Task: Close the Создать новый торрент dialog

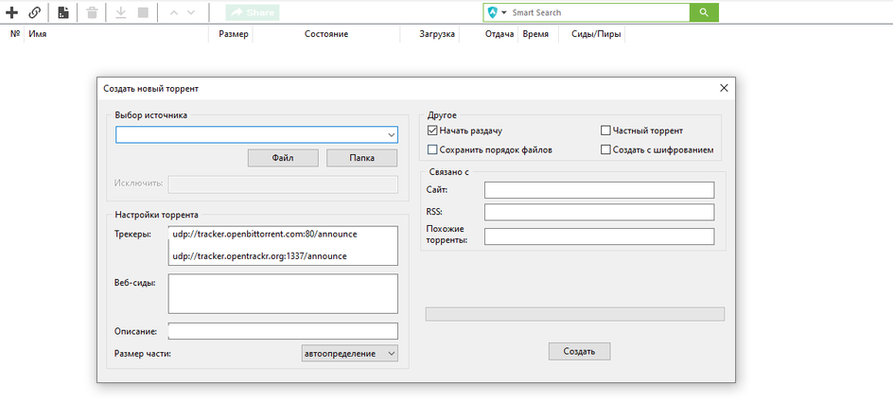Action: tap(724, 88)
